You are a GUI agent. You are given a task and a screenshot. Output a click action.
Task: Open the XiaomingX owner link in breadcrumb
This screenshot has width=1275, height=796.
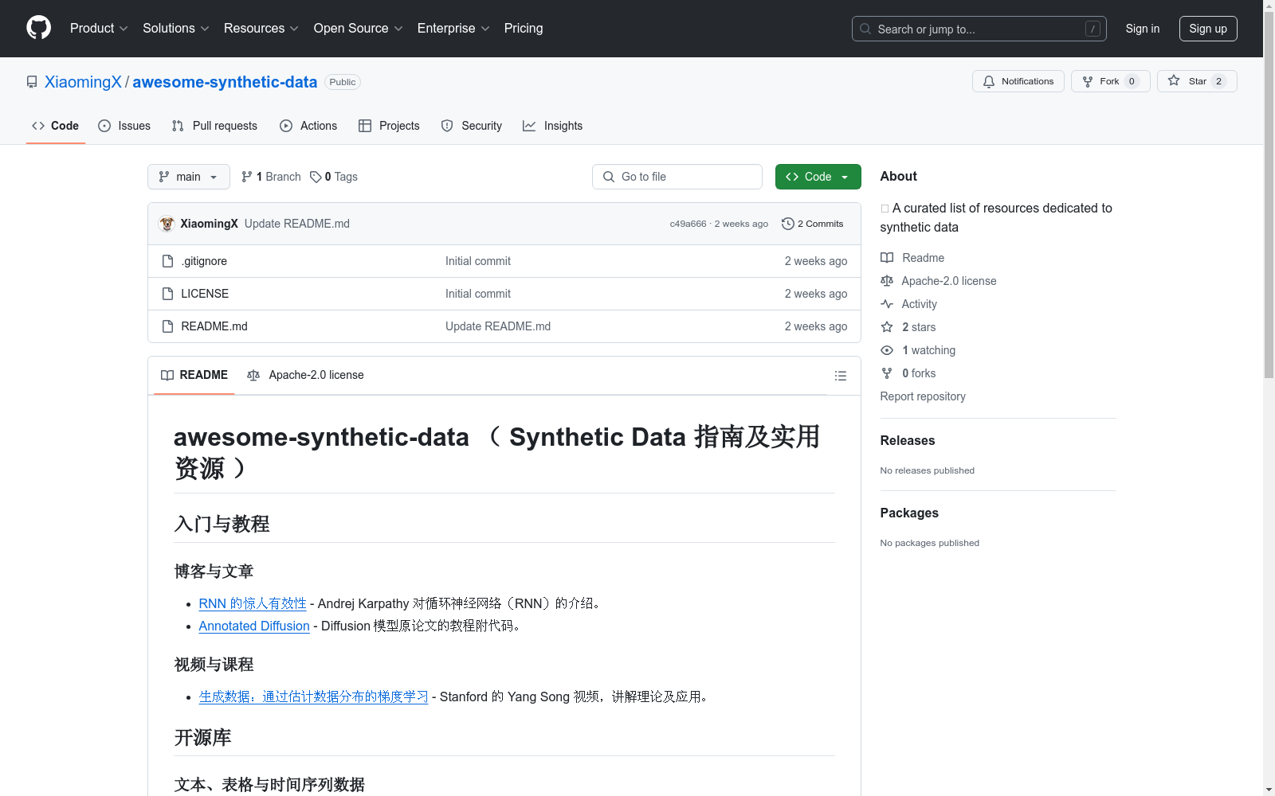83,82
